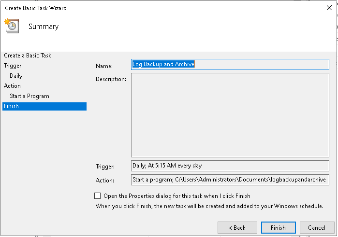The height and width of the screenshot is (237, 338).
Task: Click inside the empty Description box
Action: [230, 115]
